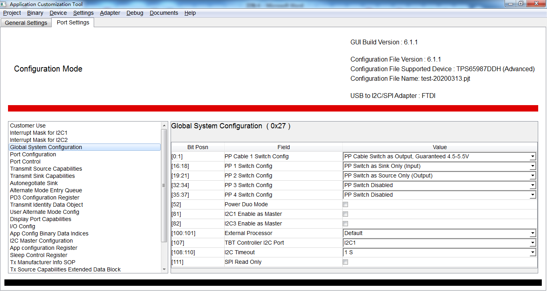Switch to the General Settings tab
The height and width of the screenshot is (291, 547).
tap(26, 23)
